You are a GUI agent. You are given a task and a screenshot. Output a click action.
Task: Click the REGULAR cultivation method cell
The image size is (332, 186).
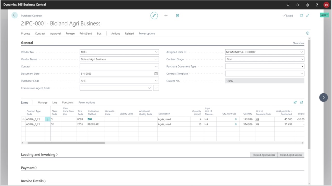tap(95, 124)
